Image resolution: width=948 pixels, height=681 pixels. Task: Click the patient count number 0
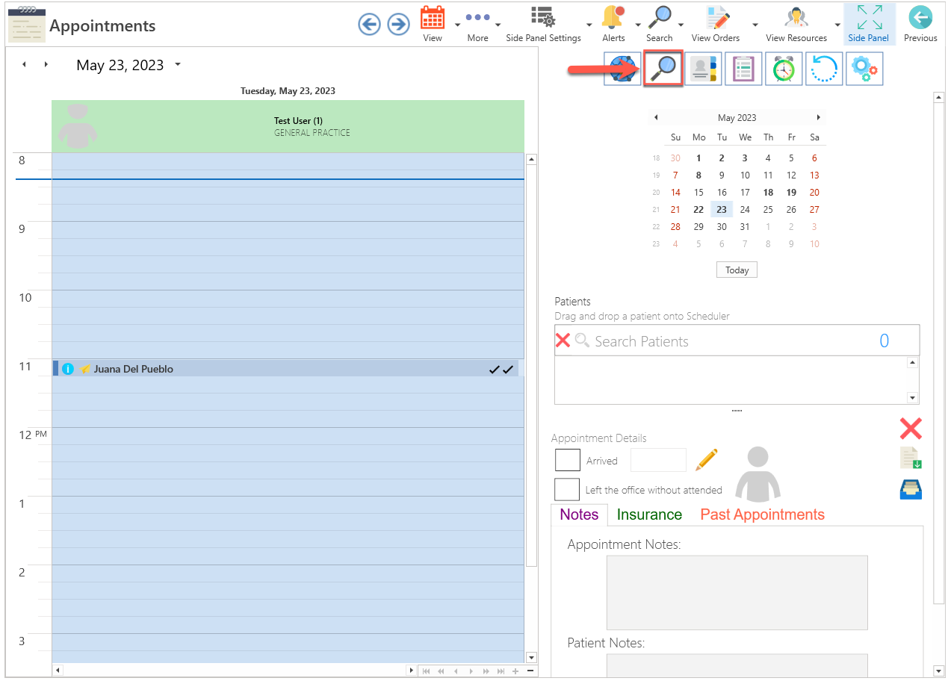tap(885, 341)
